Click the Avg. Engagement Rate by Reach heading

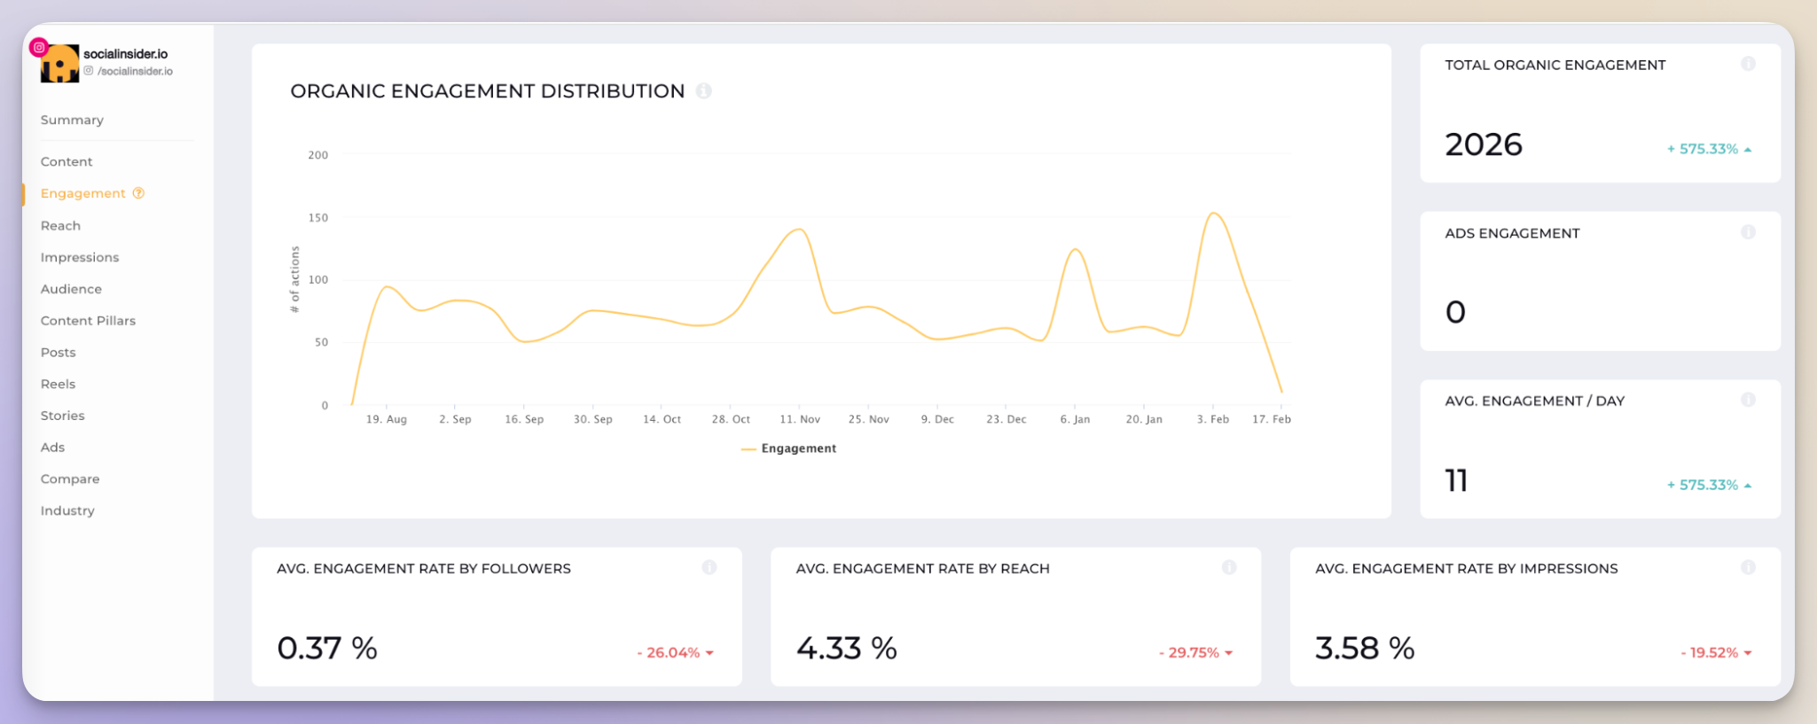click(x=922, y=568)
